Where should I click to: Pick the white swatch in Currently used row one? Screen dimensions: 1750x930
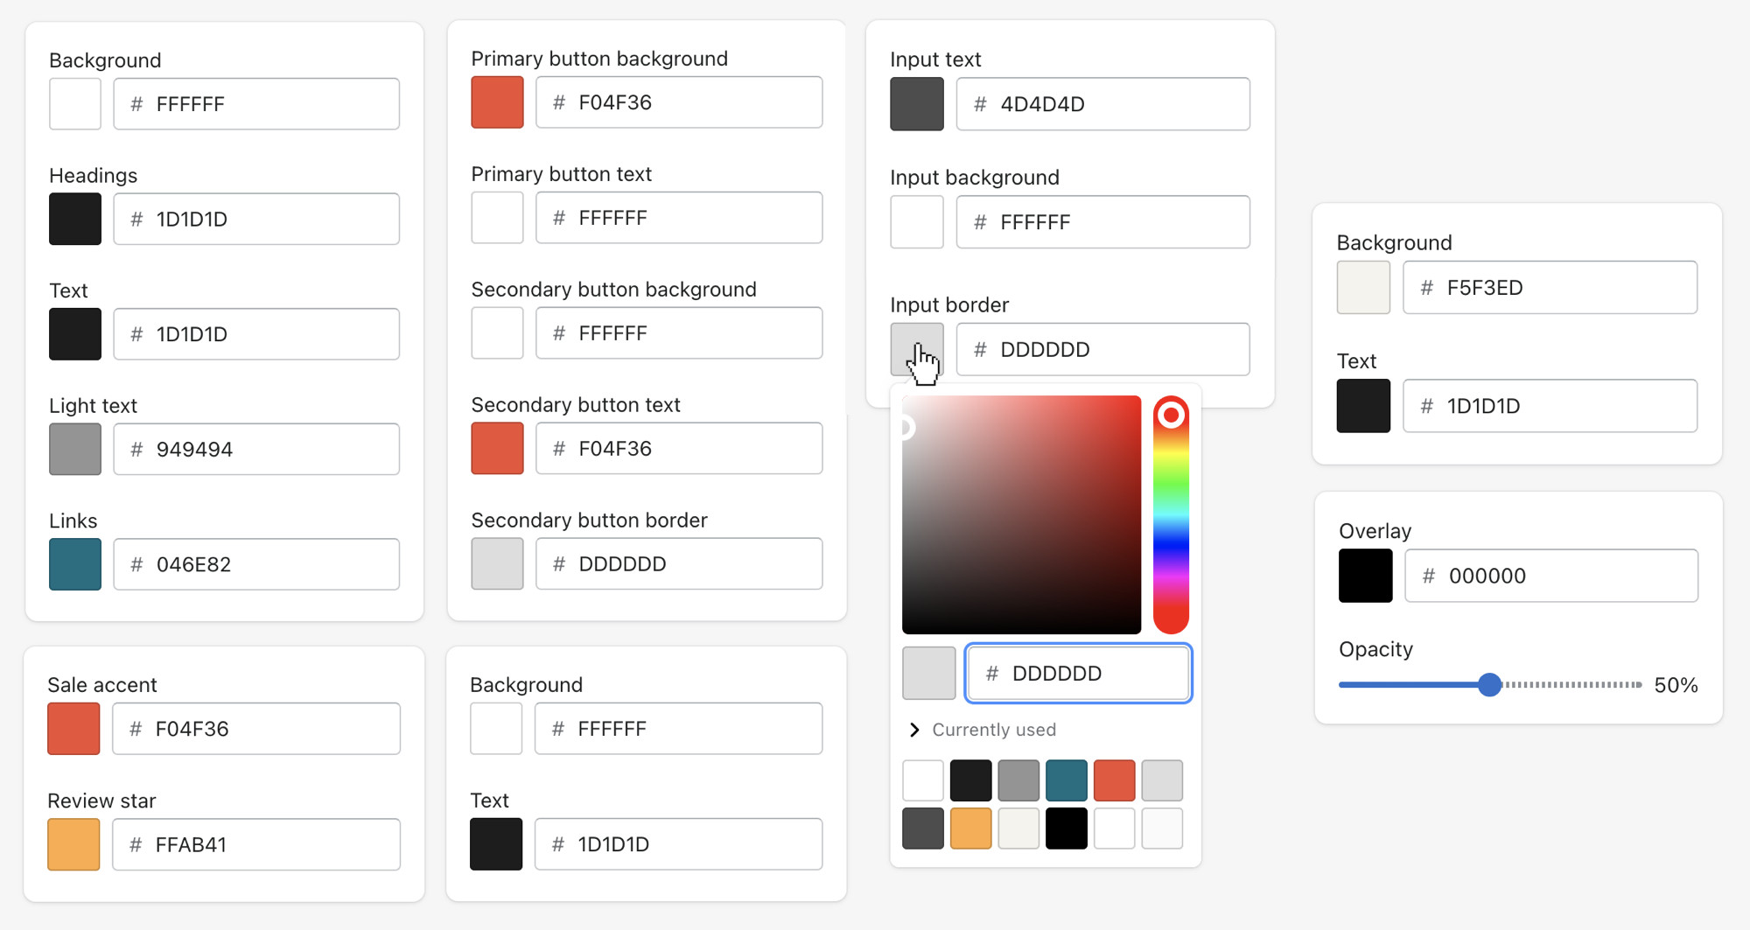(923, 780)
